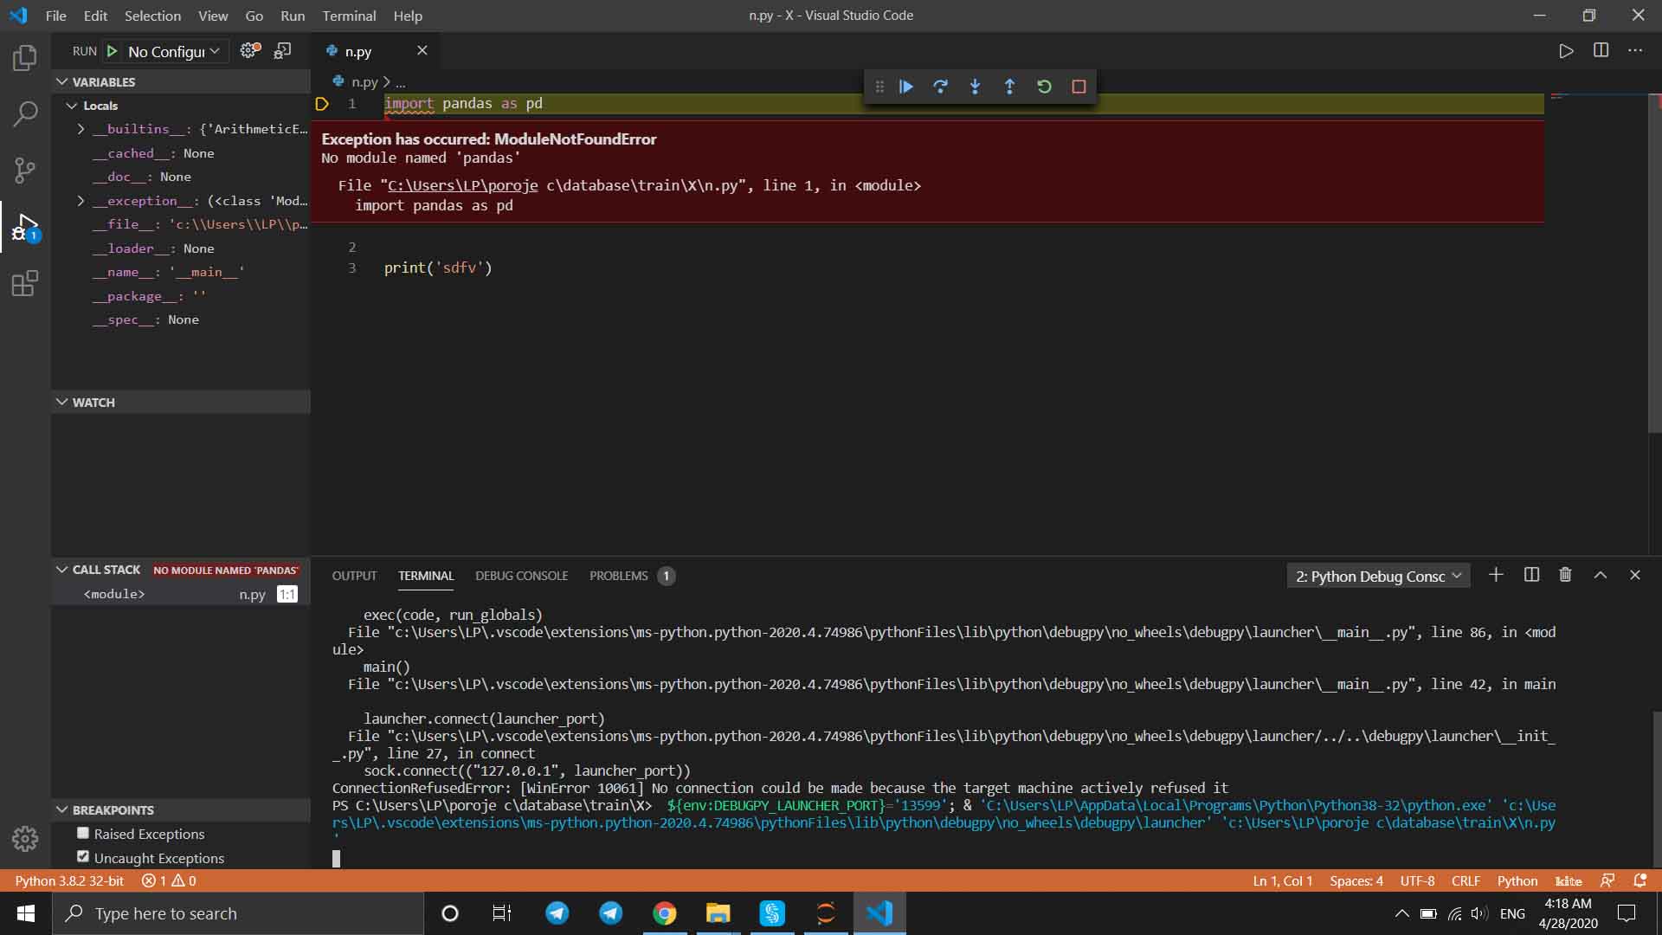Open feedback icon in status bar

[1607, 880]
